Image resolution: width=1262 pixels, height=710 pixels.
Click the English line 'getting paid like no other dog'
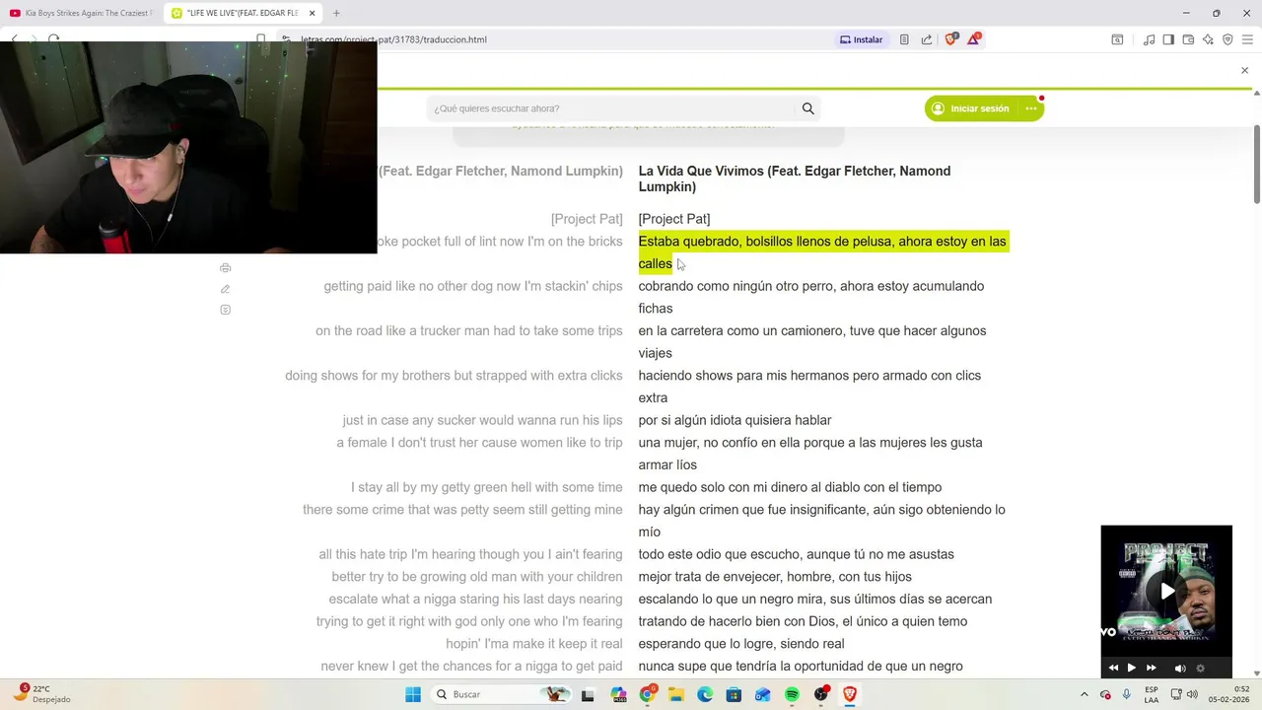coord(473,286)
